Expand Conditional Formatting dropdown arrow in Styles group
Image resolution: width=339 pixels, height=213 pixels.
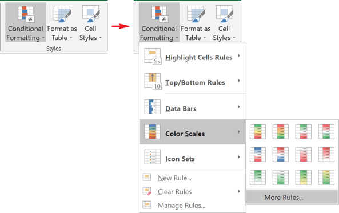pyautogui.click(x=43, y=37)
